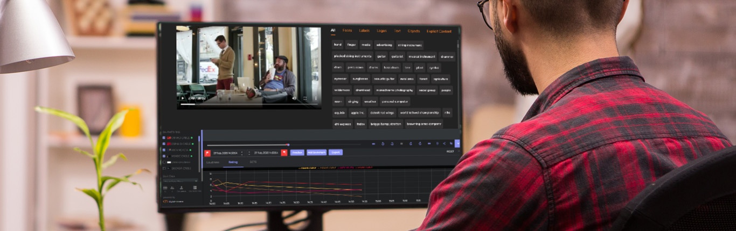
Task: Open the Labels tab
Action: [x=364, y=31]
